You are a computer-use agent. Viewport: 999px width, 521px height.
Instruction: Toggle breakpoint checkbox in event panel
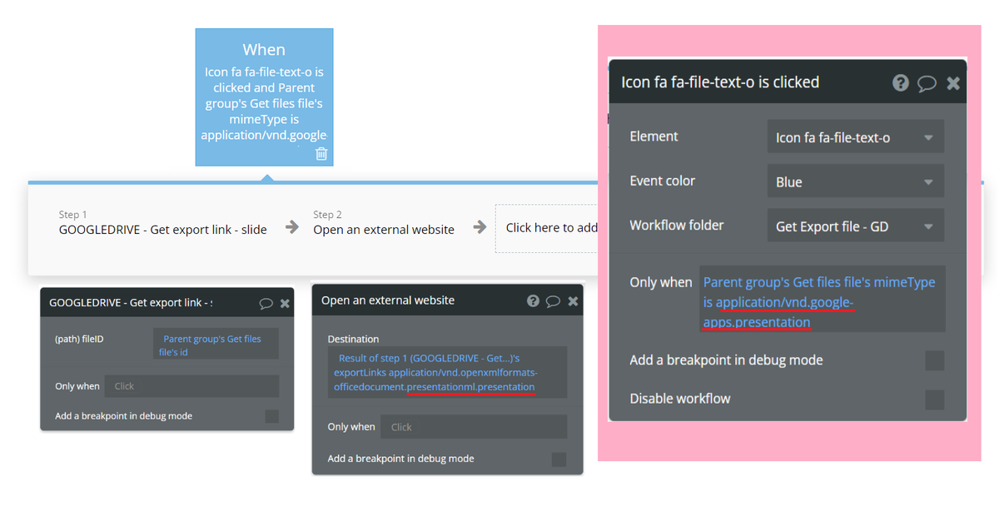tap(935, 360)
